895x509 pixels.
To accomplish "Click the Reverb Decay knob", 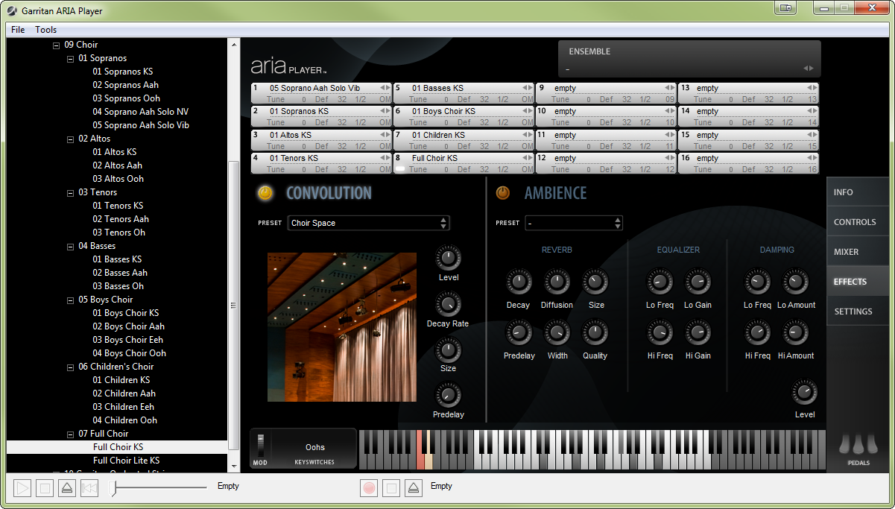I will (519, 282).
